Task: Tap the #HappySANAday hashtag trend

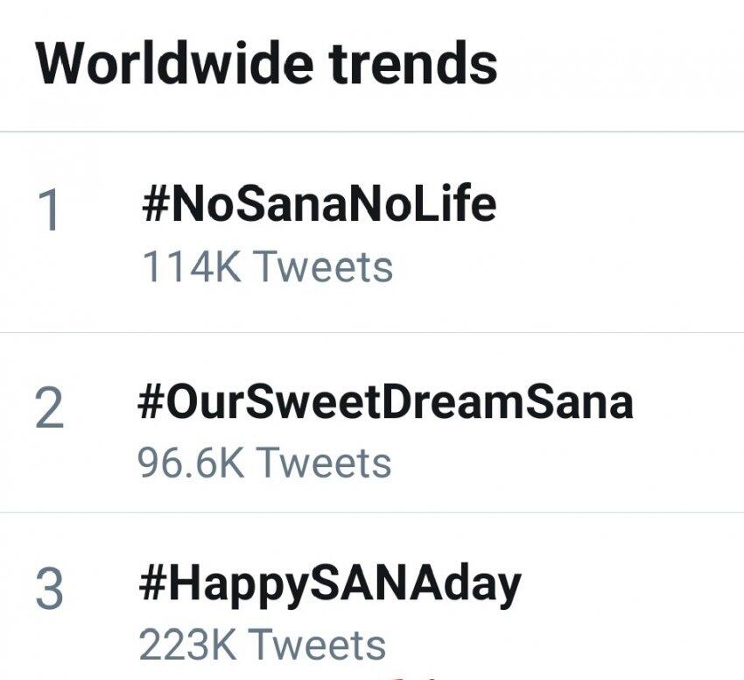Action: click(x=329, y=584)
